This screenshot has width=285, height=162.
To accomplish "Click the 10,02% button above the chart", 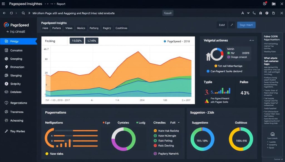I will coord(77,41).
